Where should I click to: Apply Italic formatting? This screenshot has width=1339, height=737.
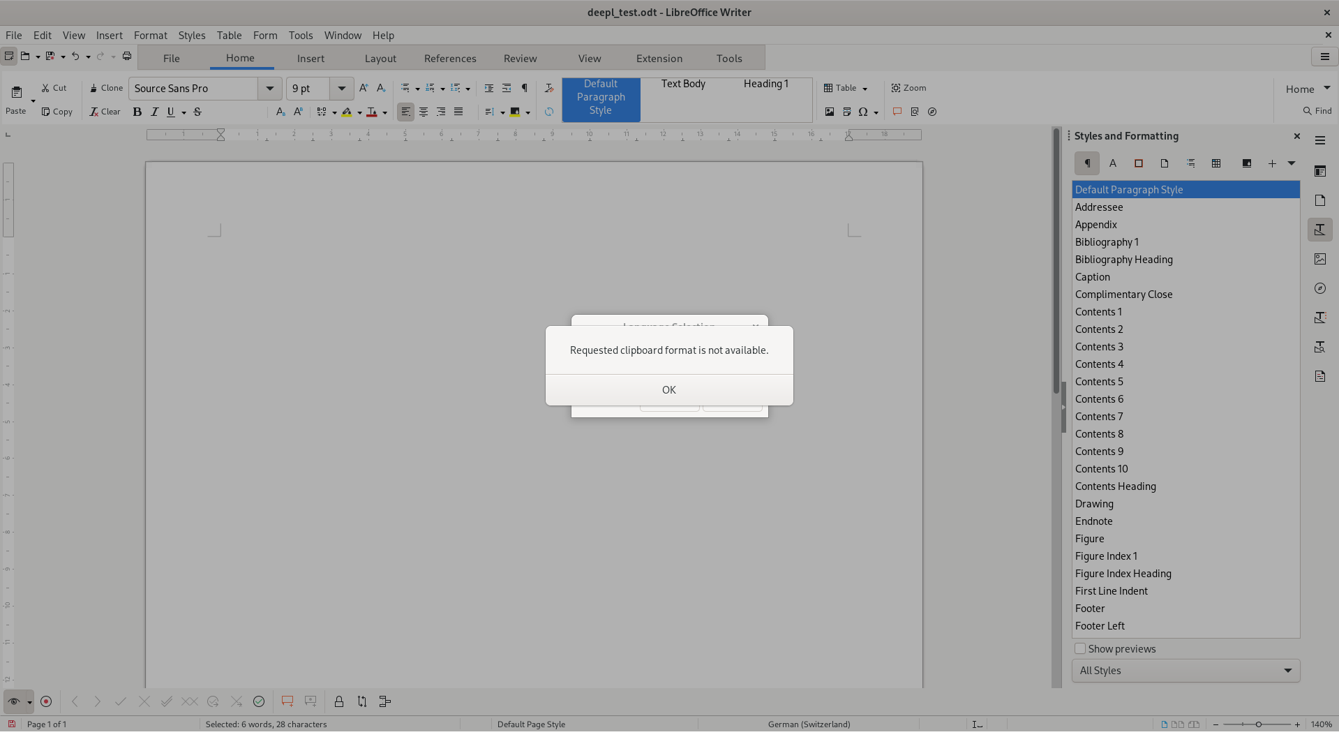(154, 112)
